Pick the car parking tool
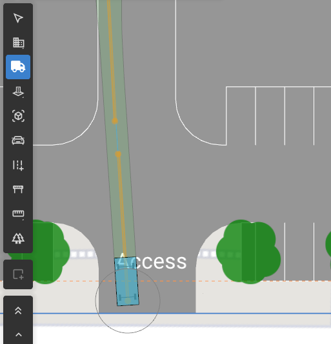 pos(18,140)
